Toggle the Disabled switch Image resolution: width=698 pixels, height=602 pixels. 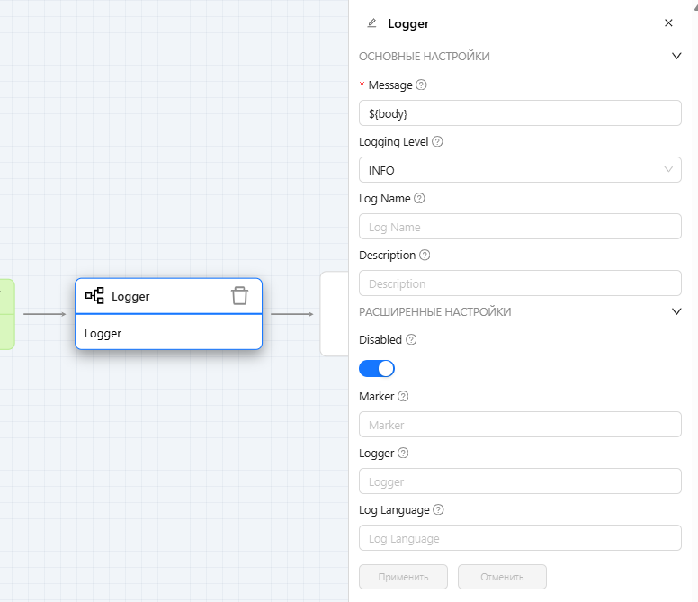tap(377, 368)
